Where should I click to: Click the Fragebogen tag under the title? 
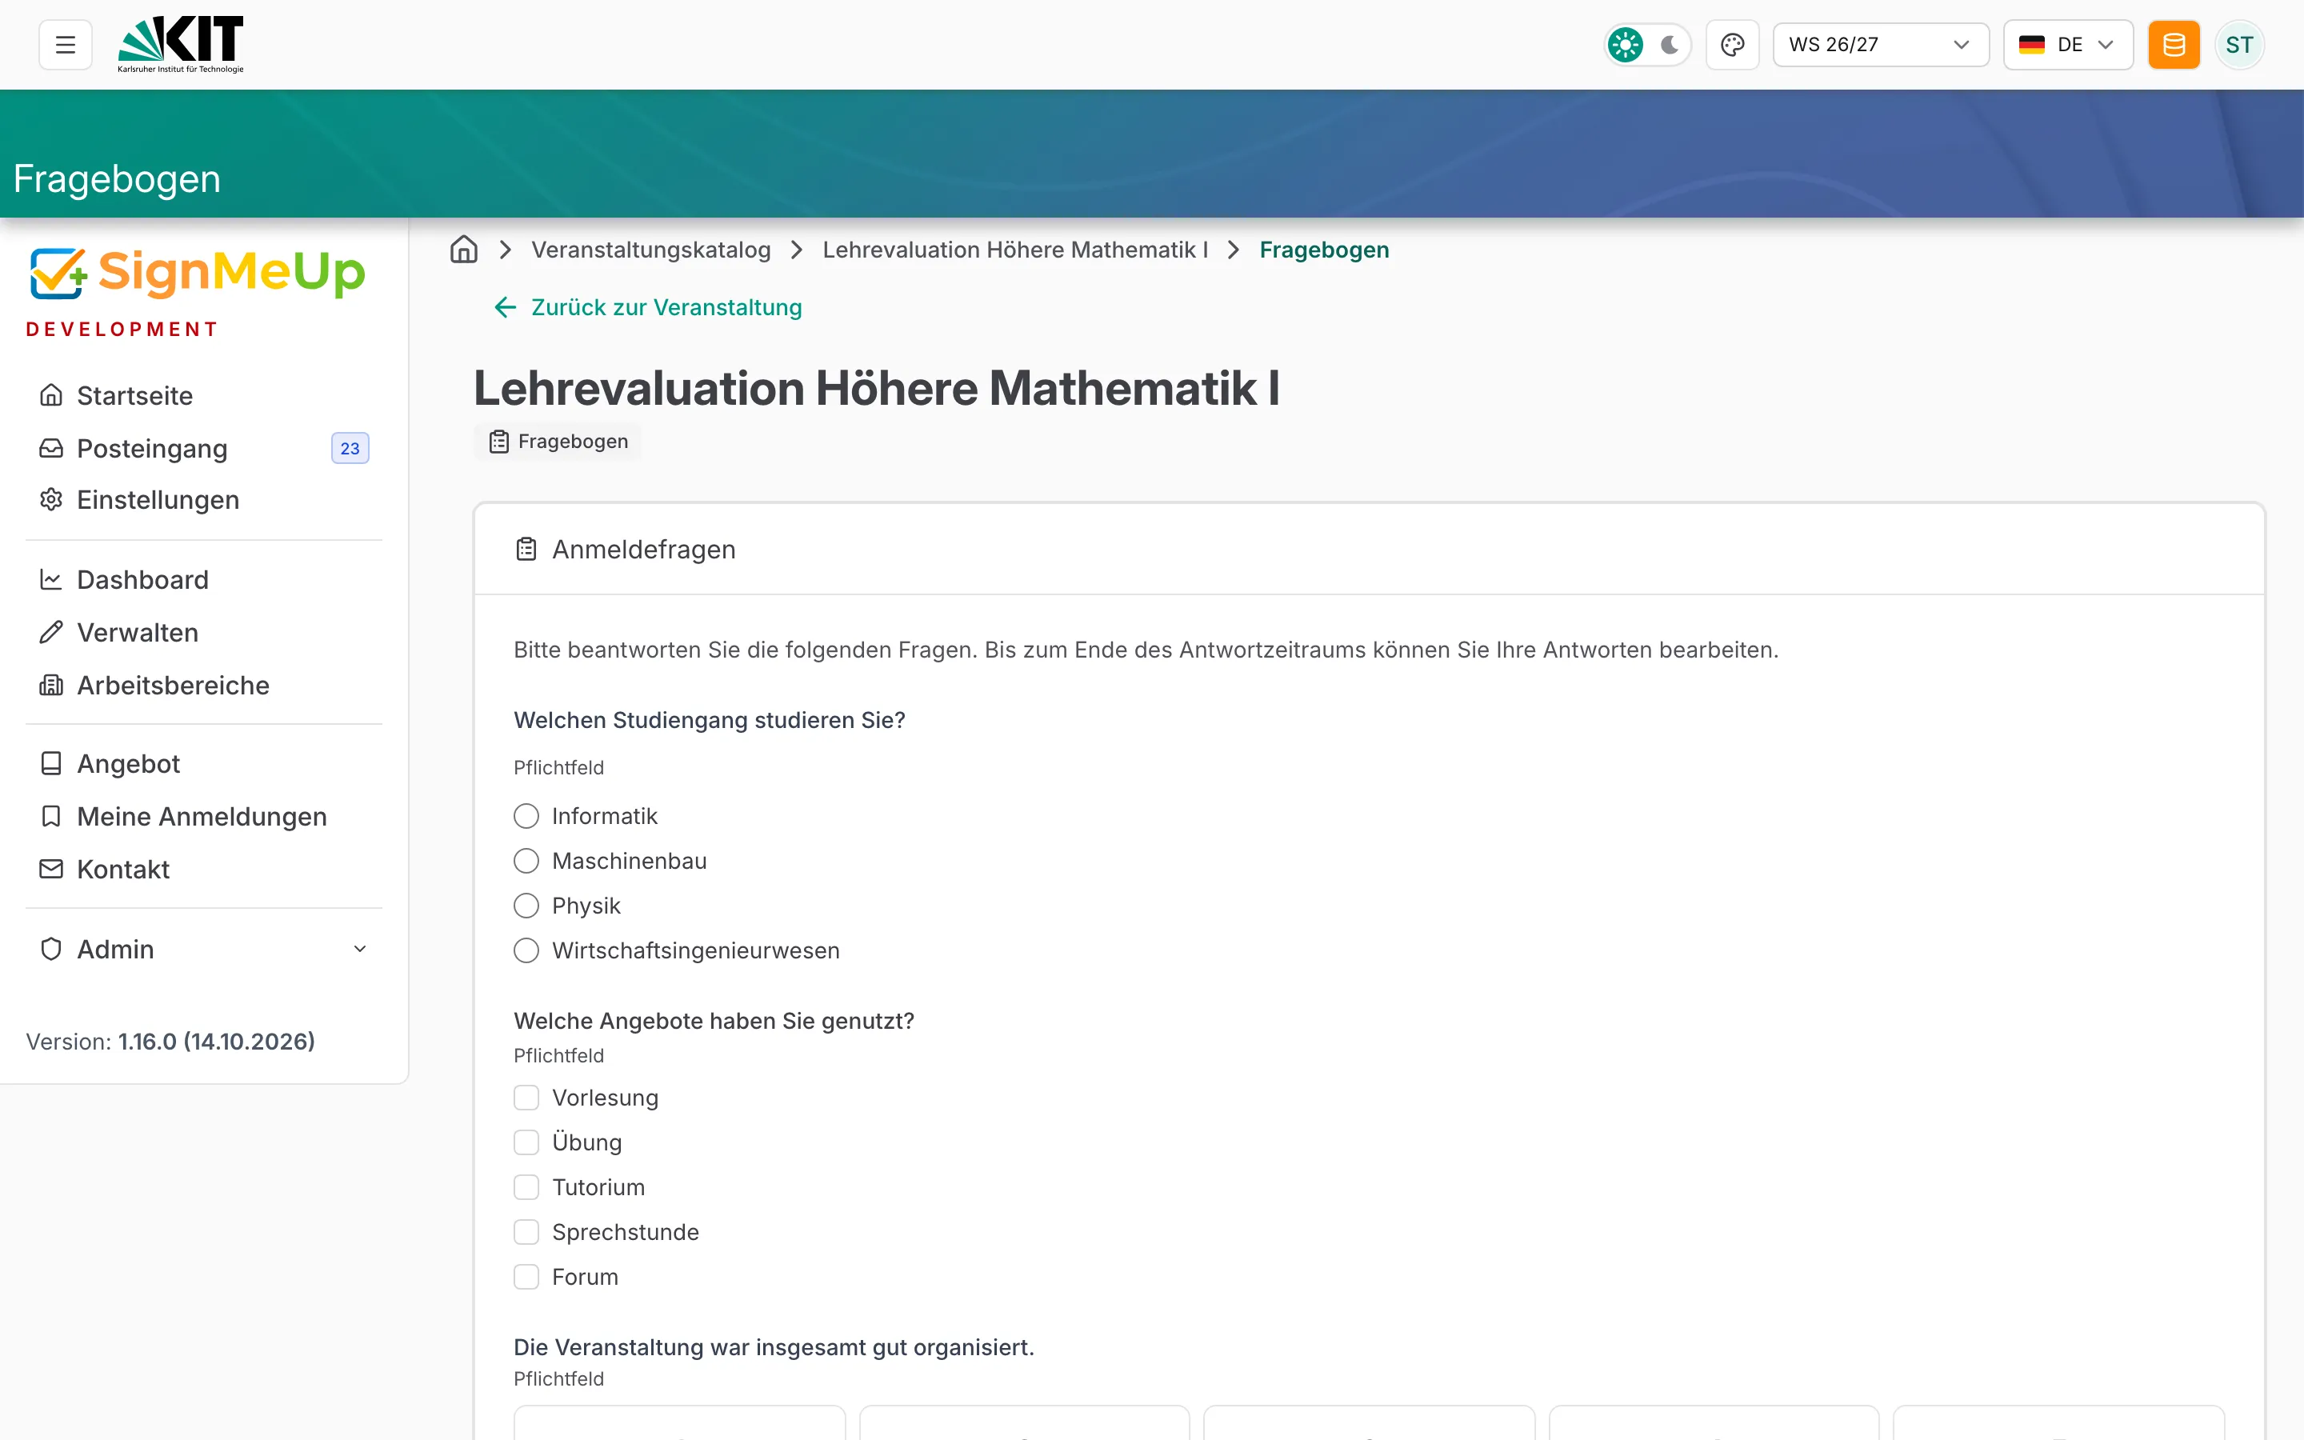tap(558, 441)
